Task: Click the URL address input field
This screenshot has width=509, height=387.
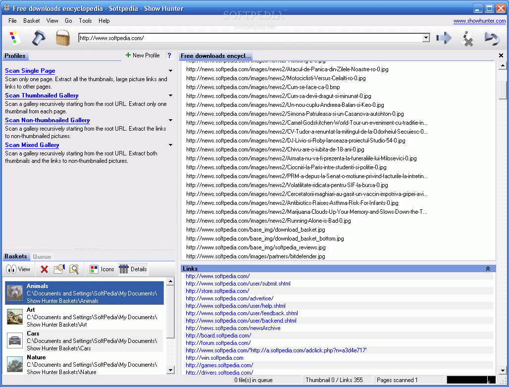Action: point(250,38)
